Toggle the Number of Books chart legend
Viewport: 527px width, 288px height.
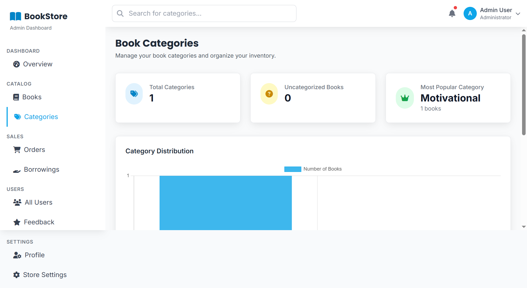(x=313, y=169)
